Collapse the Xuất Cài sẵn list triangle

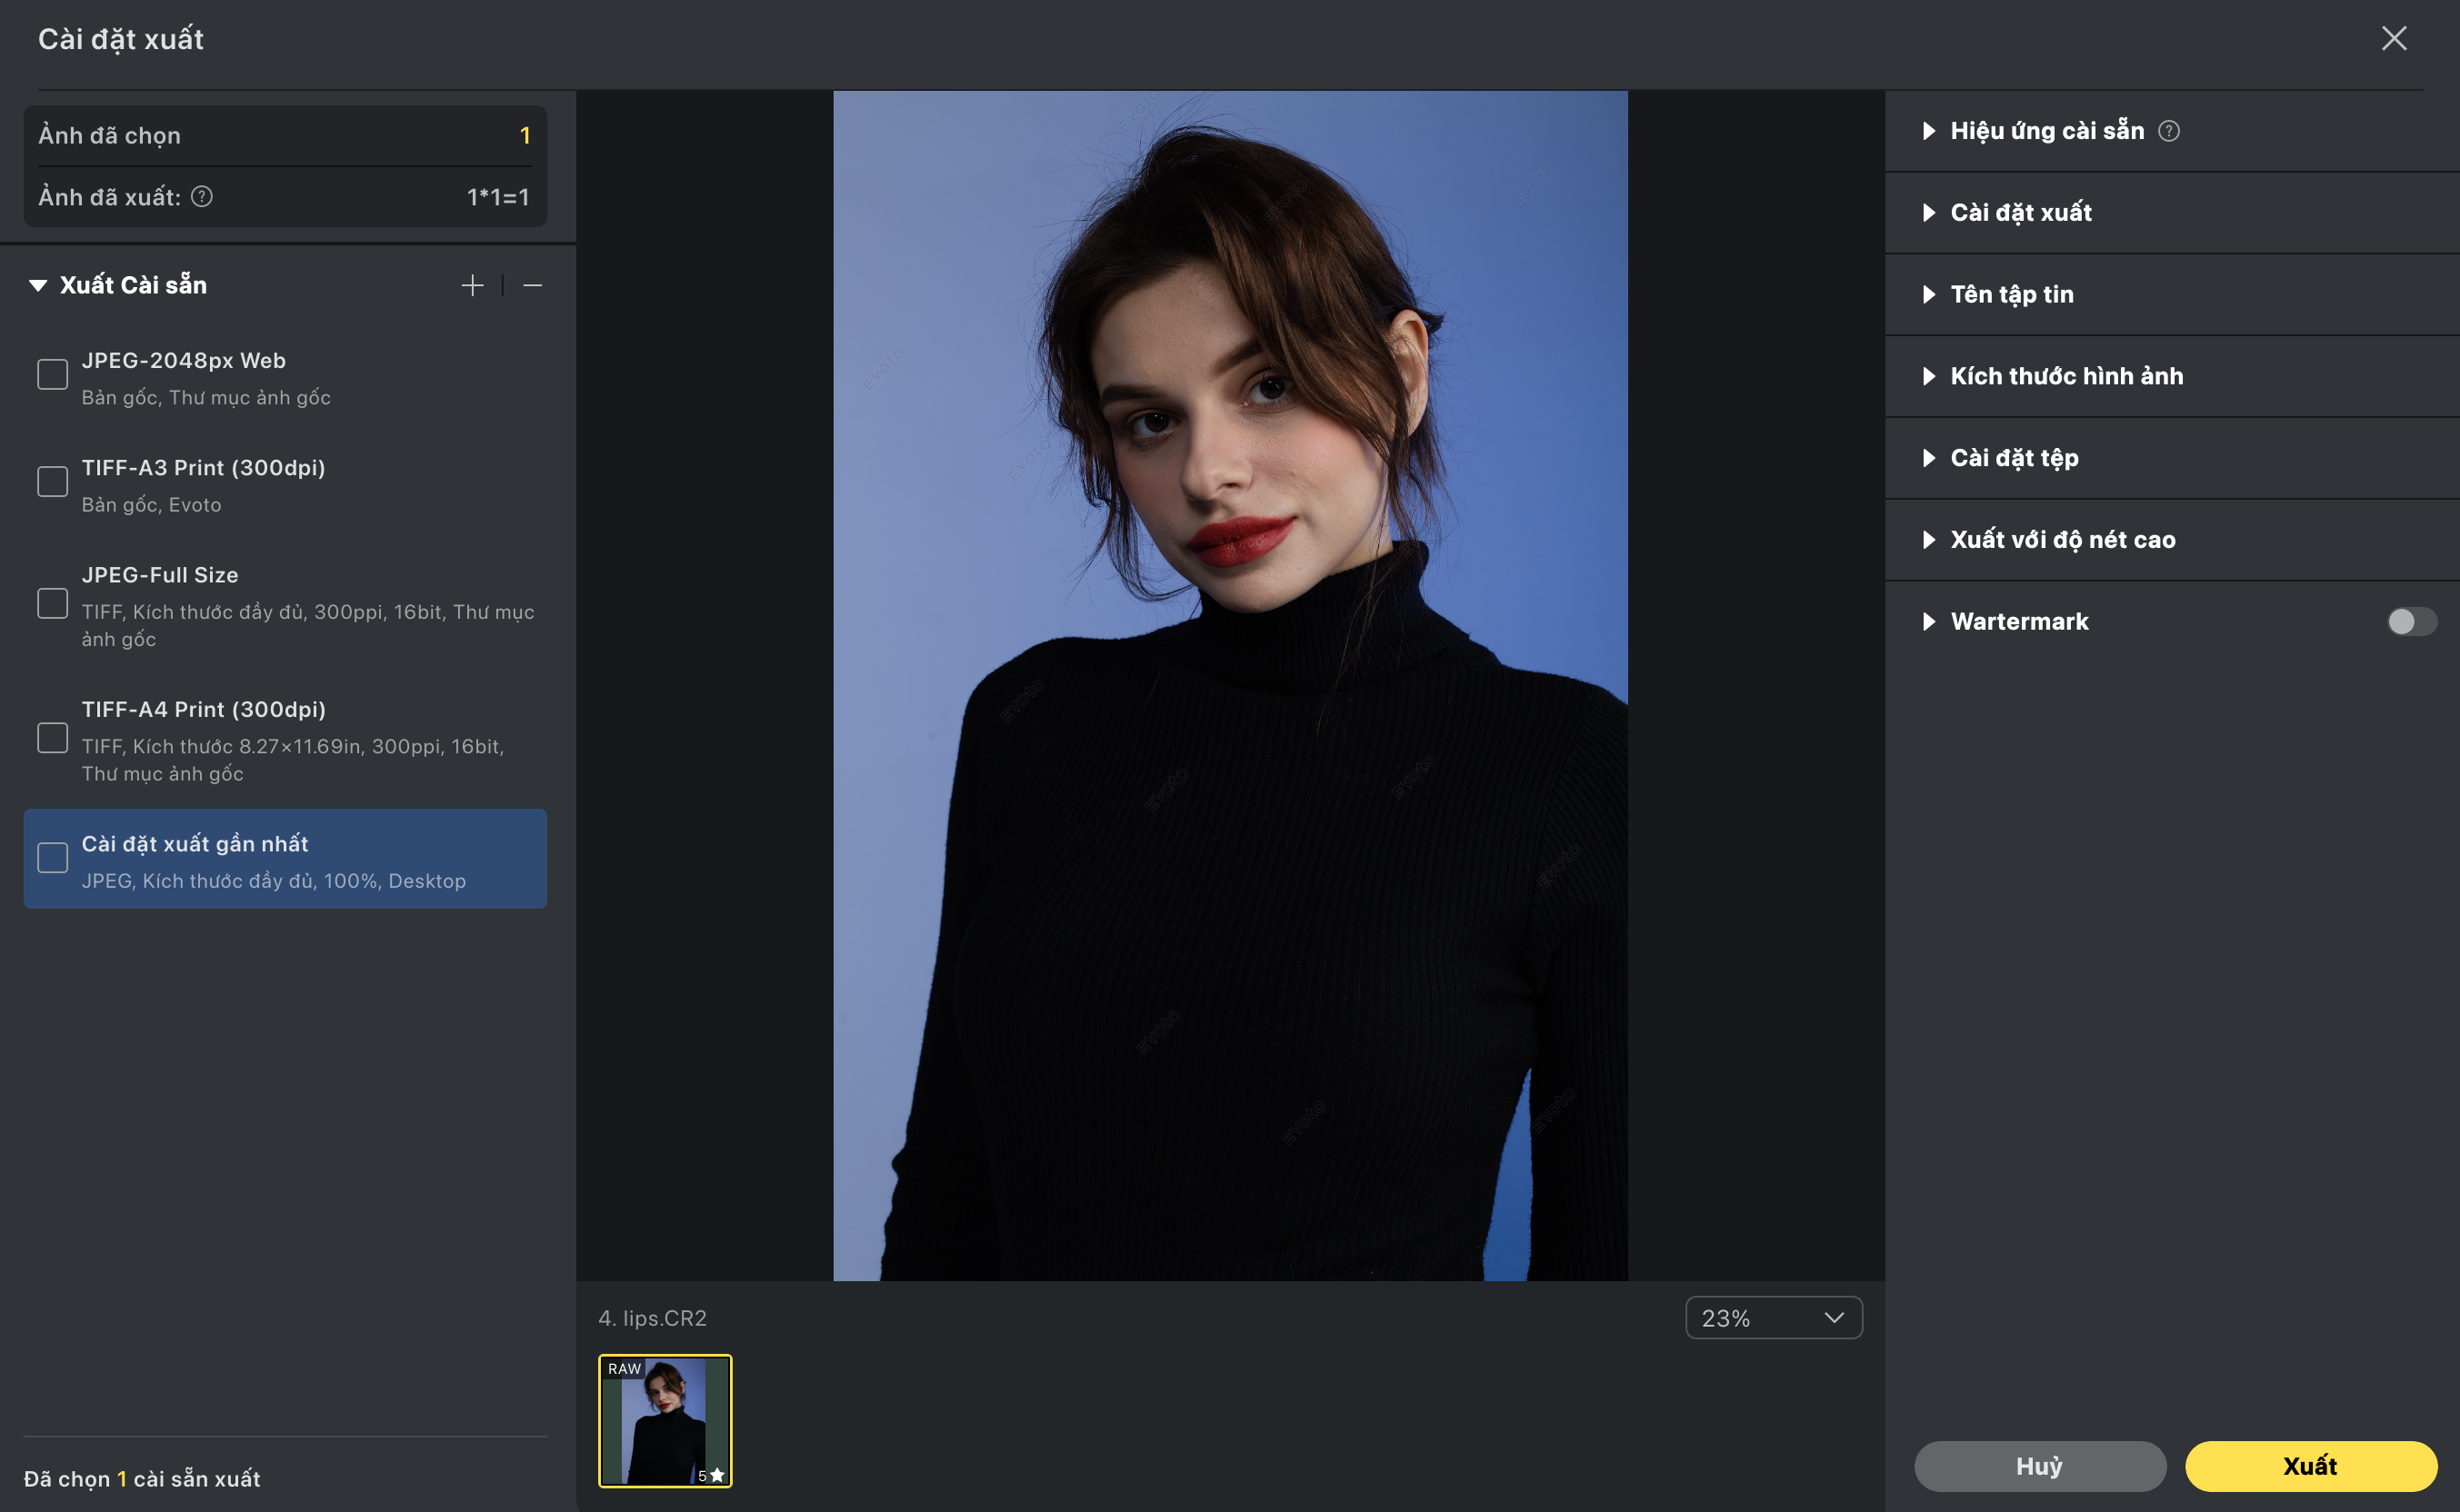click(x=38, y=286)
